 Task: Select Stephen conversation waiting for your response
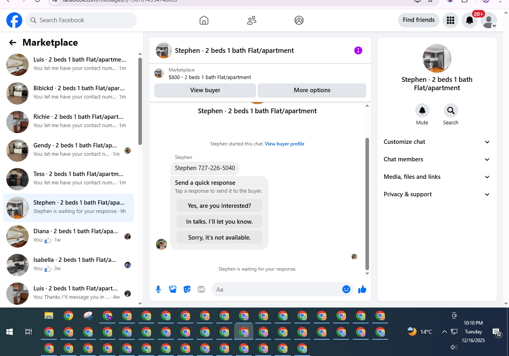click(x=68, y=207)
